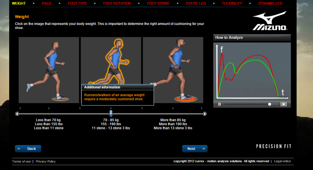Open the Foot Strike step
Screen dimensions: 313x170
(x=158, y=3)
